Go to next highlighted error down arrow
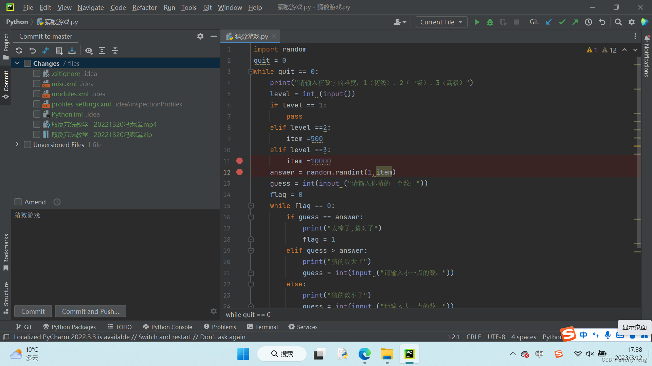652x366 pixels. point(635,50)
